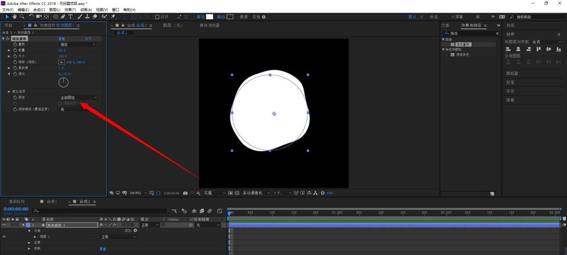Select the Zoom magnifier tool

[x=22, y=17]
